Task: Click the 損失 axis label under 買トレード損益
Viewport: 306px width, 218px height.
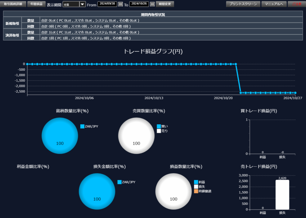Action: [x=283, y=157]
